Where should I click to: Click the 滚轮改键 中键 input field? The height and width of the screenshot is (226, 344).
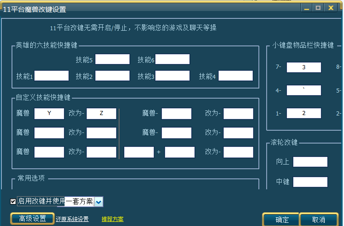(310, 182)
